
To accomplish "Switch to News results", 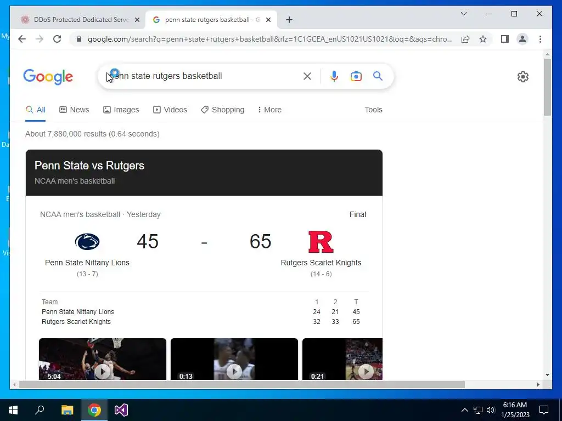I will click(74, 110).
